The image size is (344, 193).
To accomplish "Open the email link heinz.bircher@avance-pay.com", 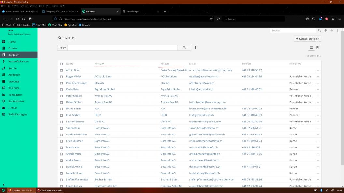I will coord(207,102).
